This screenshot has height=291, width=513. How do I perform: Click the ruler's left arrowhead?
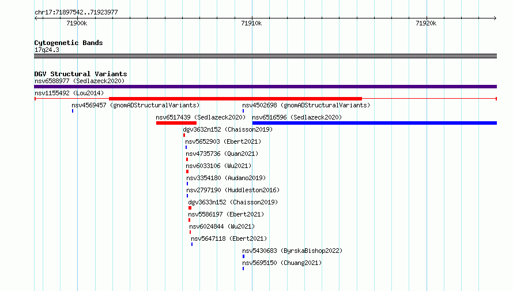[x=36, y=18]
